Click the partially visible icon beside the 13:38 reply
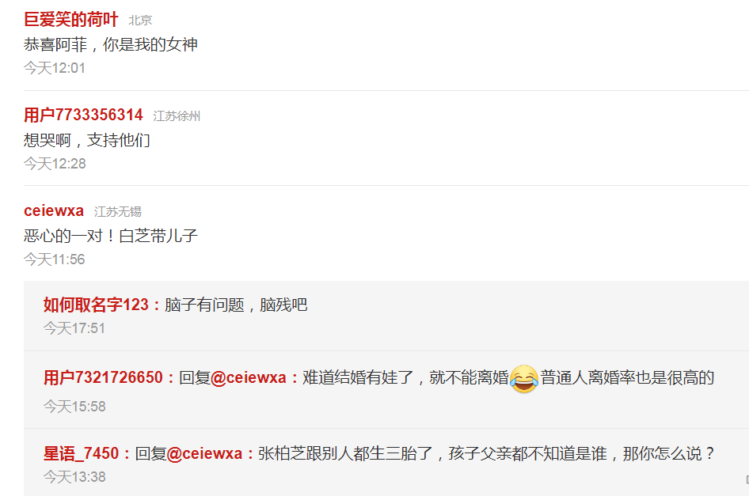The height and width of the screenshot is (496, 749). [x=747, y=479]
